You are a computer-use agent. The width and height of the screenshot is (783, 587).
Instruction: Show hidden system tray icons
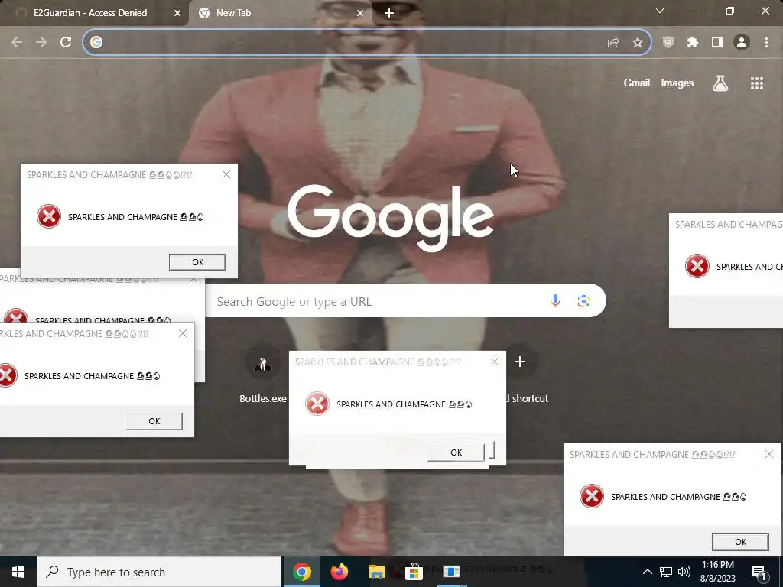pyautogui.click(x=647, y=572)
